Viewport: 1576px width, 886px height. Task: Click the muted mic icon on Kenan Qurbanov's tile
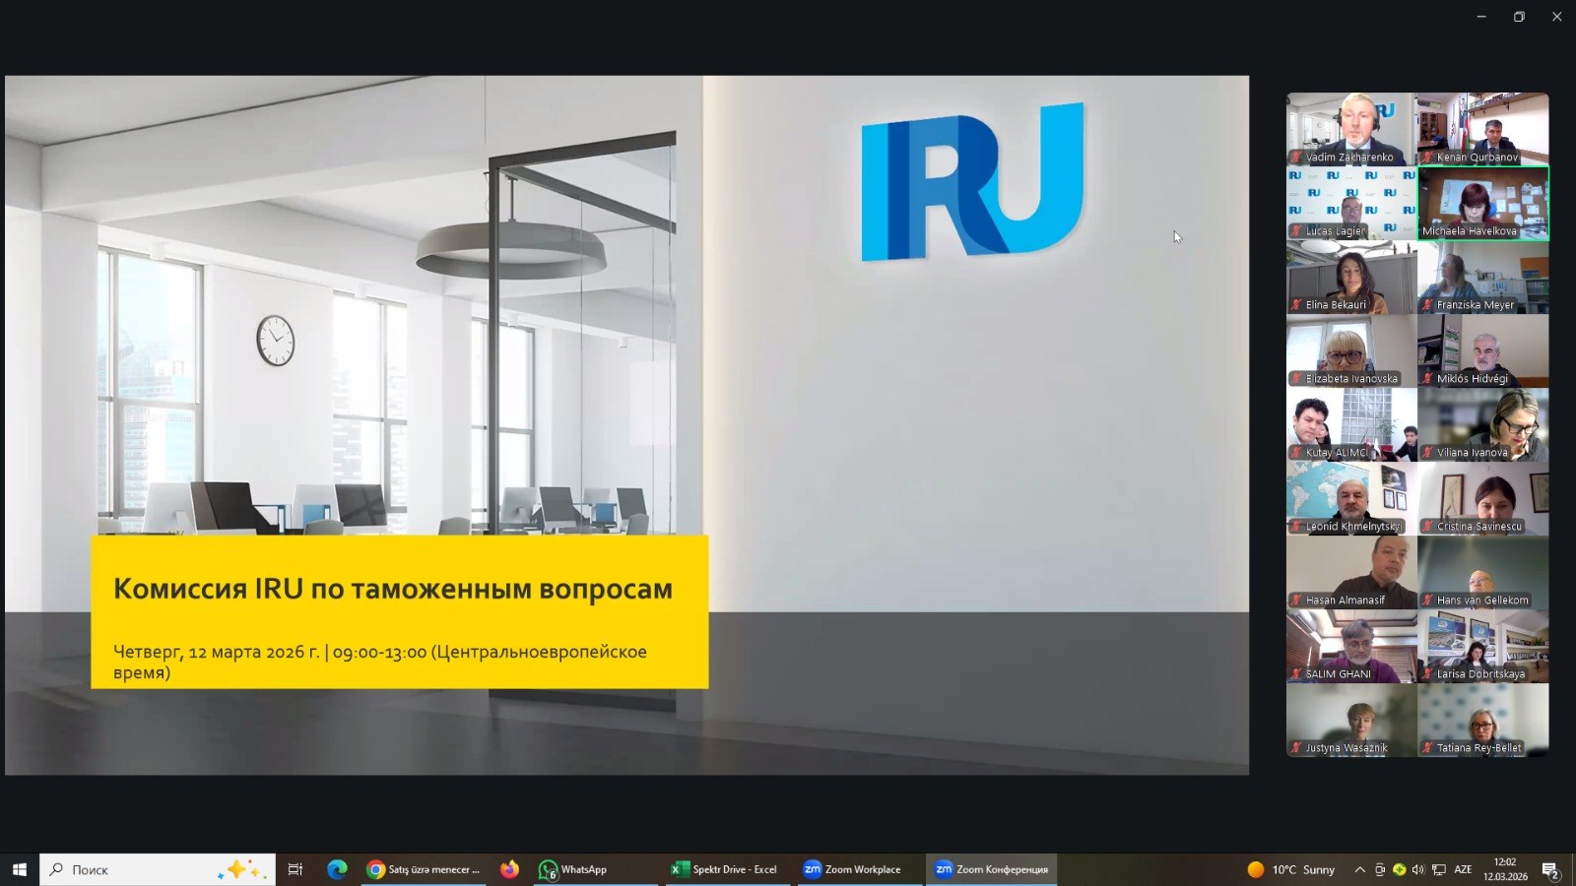(x=1427, y=158)
